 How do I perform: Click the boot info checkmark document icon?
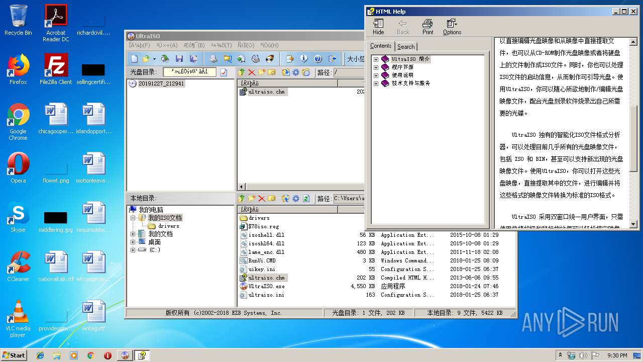click(x=224, y=72)
